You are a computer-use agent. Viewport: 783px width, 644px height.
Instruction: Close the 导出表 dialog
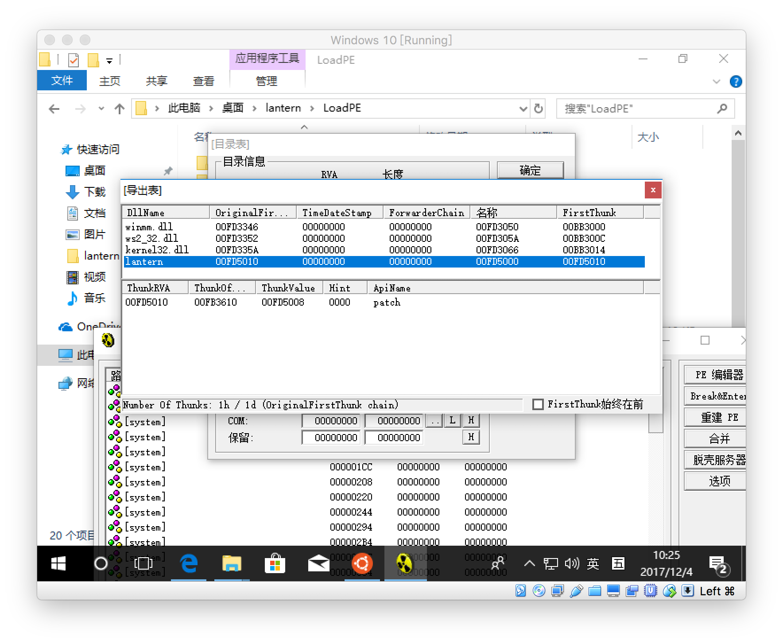coord(653,190)
